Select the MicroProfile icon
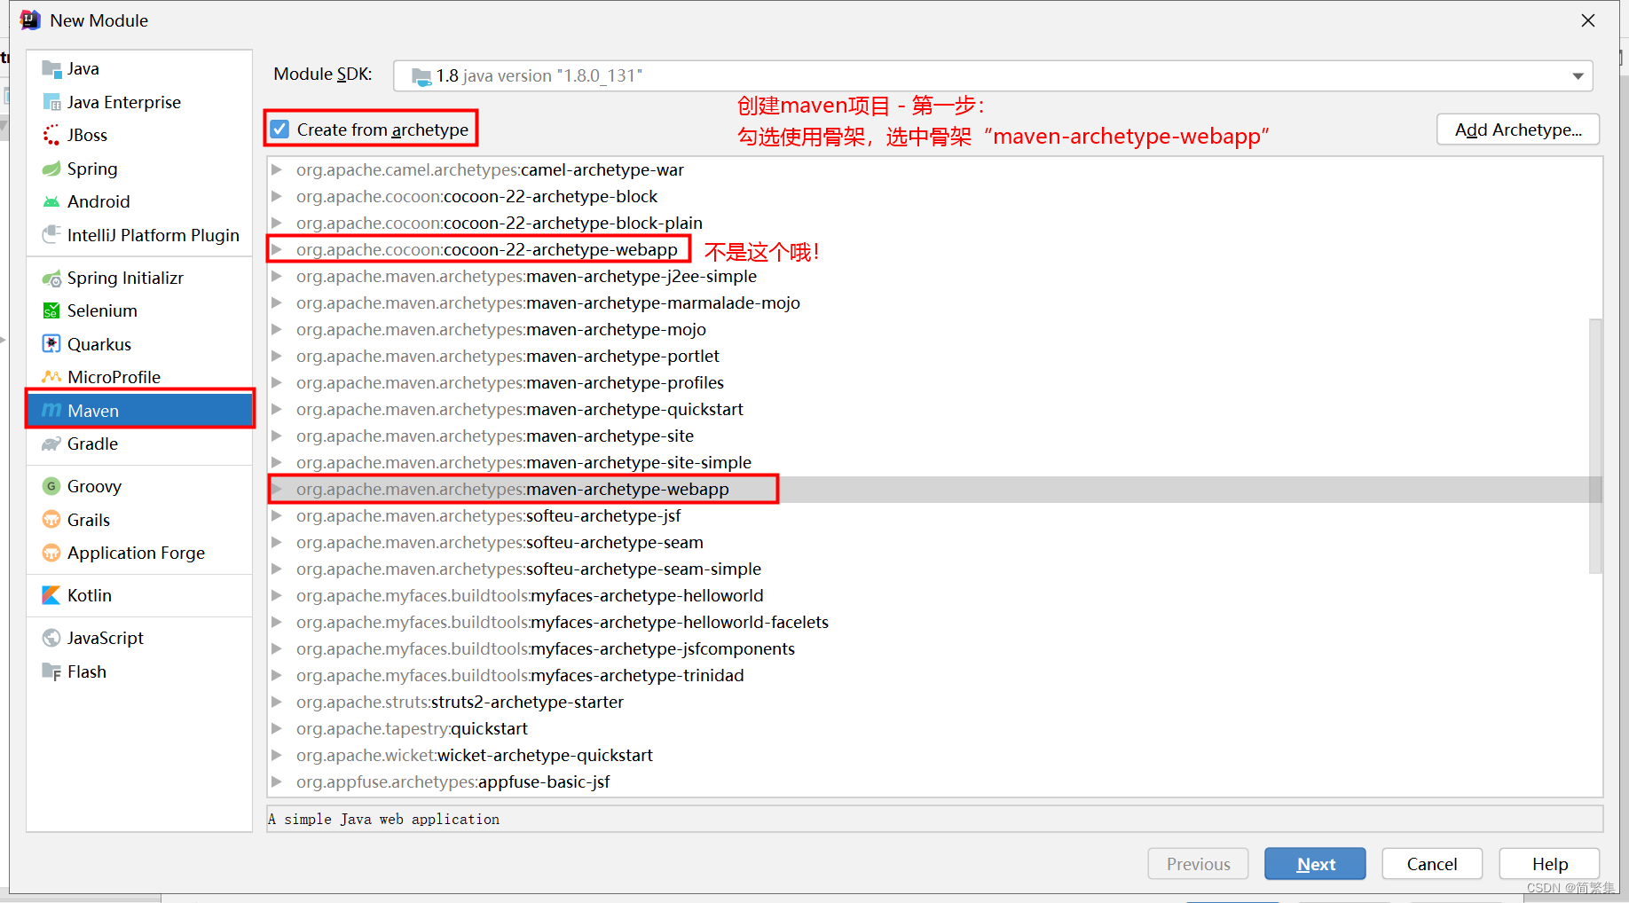The height and width of the screenshot is (903, 1629). point(51,377)
